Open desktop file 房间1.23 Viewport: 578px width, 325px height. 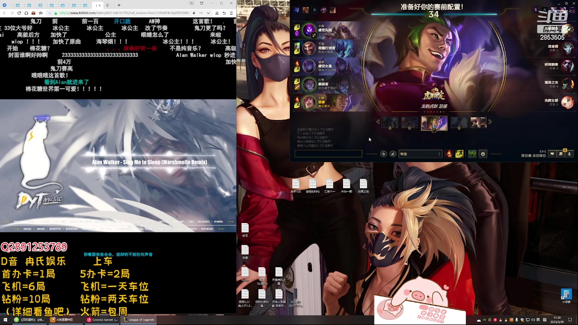245,297
